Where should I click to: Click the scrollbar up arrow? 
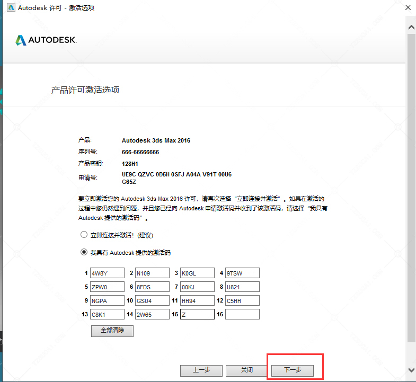pyautogui.click(x=411, y=28)
